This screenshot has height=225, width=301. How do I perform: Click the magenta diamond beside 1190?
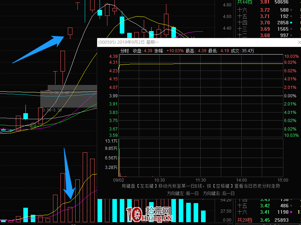(291, 212)
